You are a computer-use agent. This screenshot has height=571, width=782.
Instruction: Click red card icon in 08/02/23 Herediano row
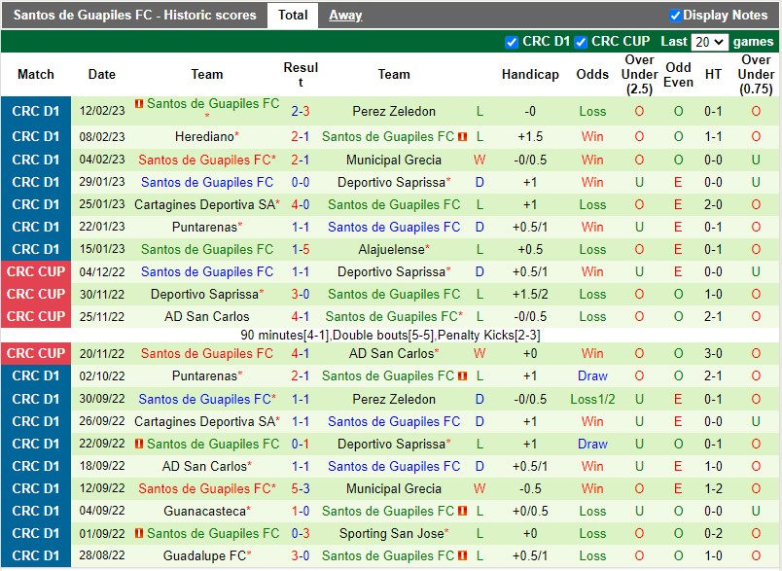(462, 136)
